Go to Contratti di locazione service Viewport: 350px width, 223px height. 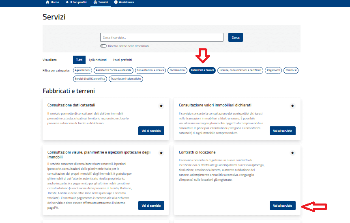pos(283,206)
